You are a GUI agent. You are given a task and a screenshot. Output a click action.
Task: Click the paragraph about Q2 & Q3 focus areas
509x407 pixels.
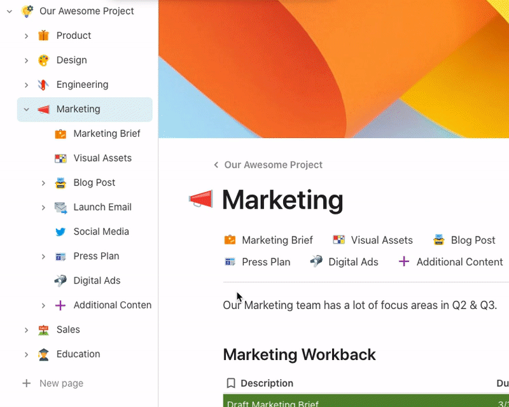[360, 305]
